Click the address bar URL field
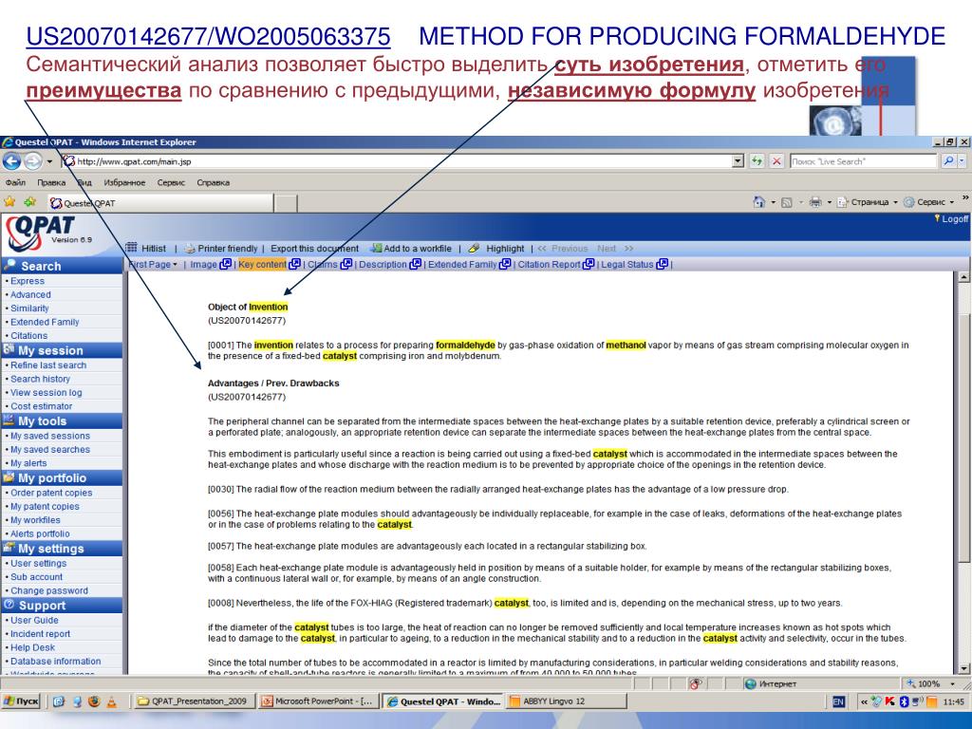 click(397, 161)
